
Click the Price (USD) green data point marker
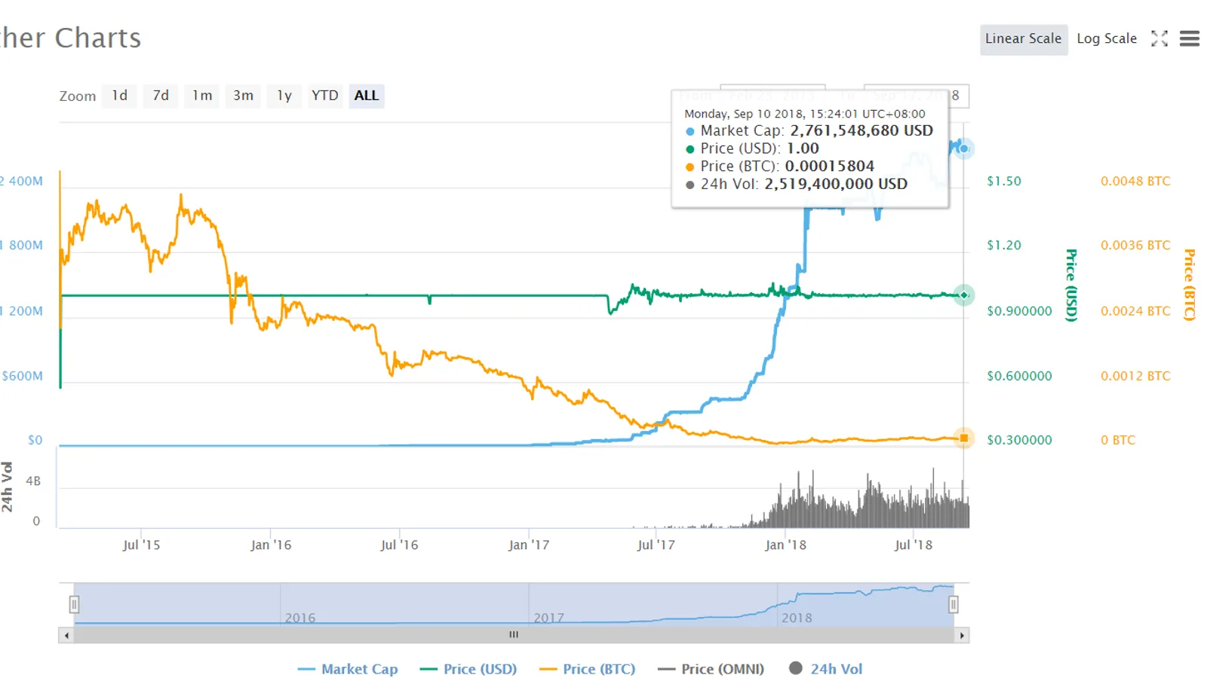[963, 295]
